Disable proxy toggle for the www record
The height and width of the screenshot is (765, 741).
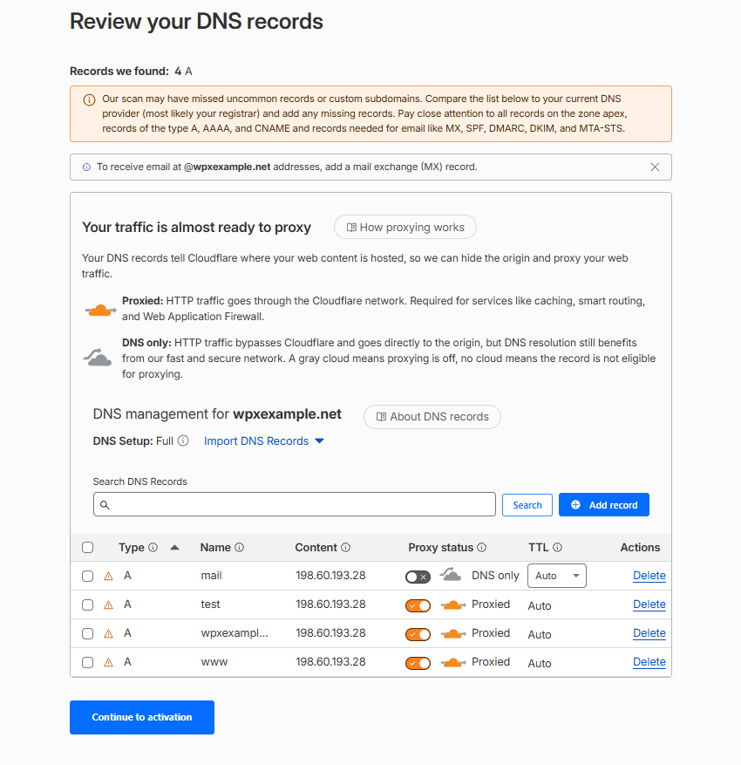[x=418, y=664]
